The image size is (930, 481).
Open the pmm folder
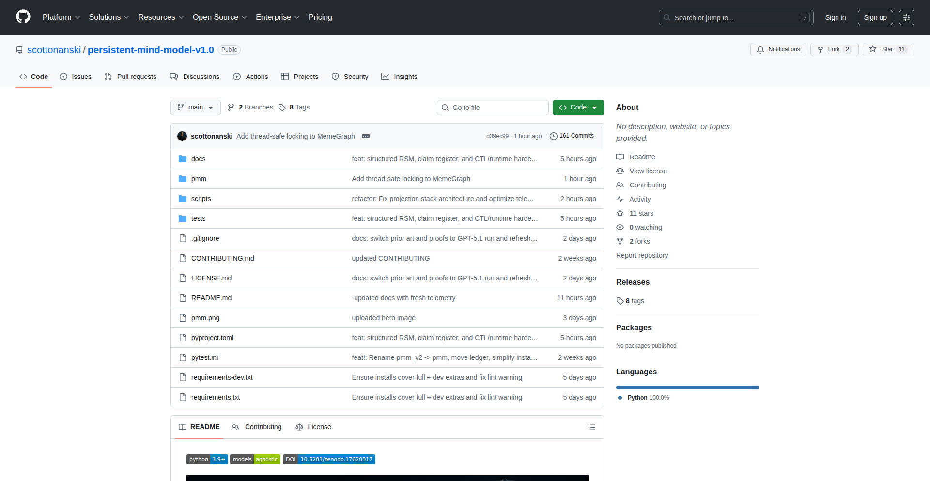coord(199,179)
